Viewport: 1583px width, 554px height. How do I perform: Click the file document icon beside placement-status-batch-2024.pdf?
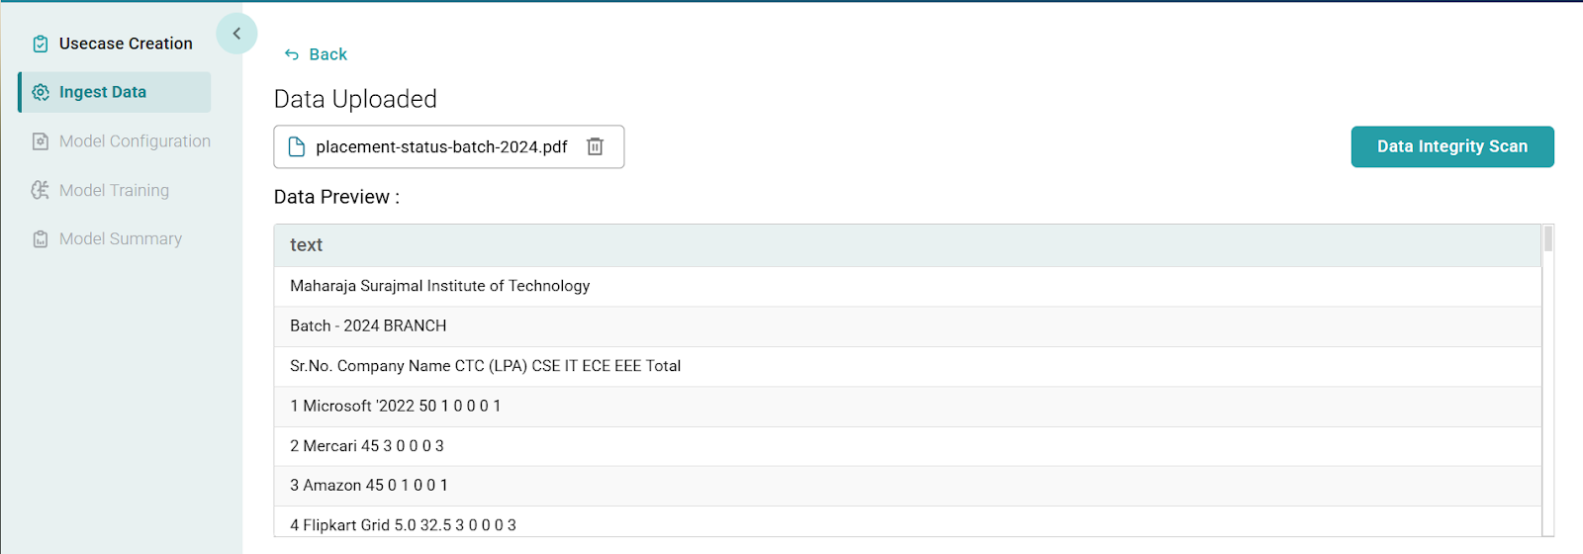point(296,146)
